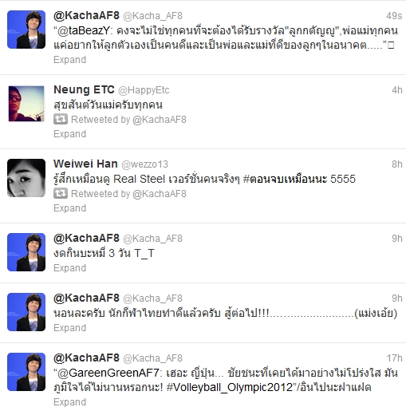Screen dimensions: 406x411
Task: Expand Neung ETC's tweet
Action: click(x=70, y=134)
